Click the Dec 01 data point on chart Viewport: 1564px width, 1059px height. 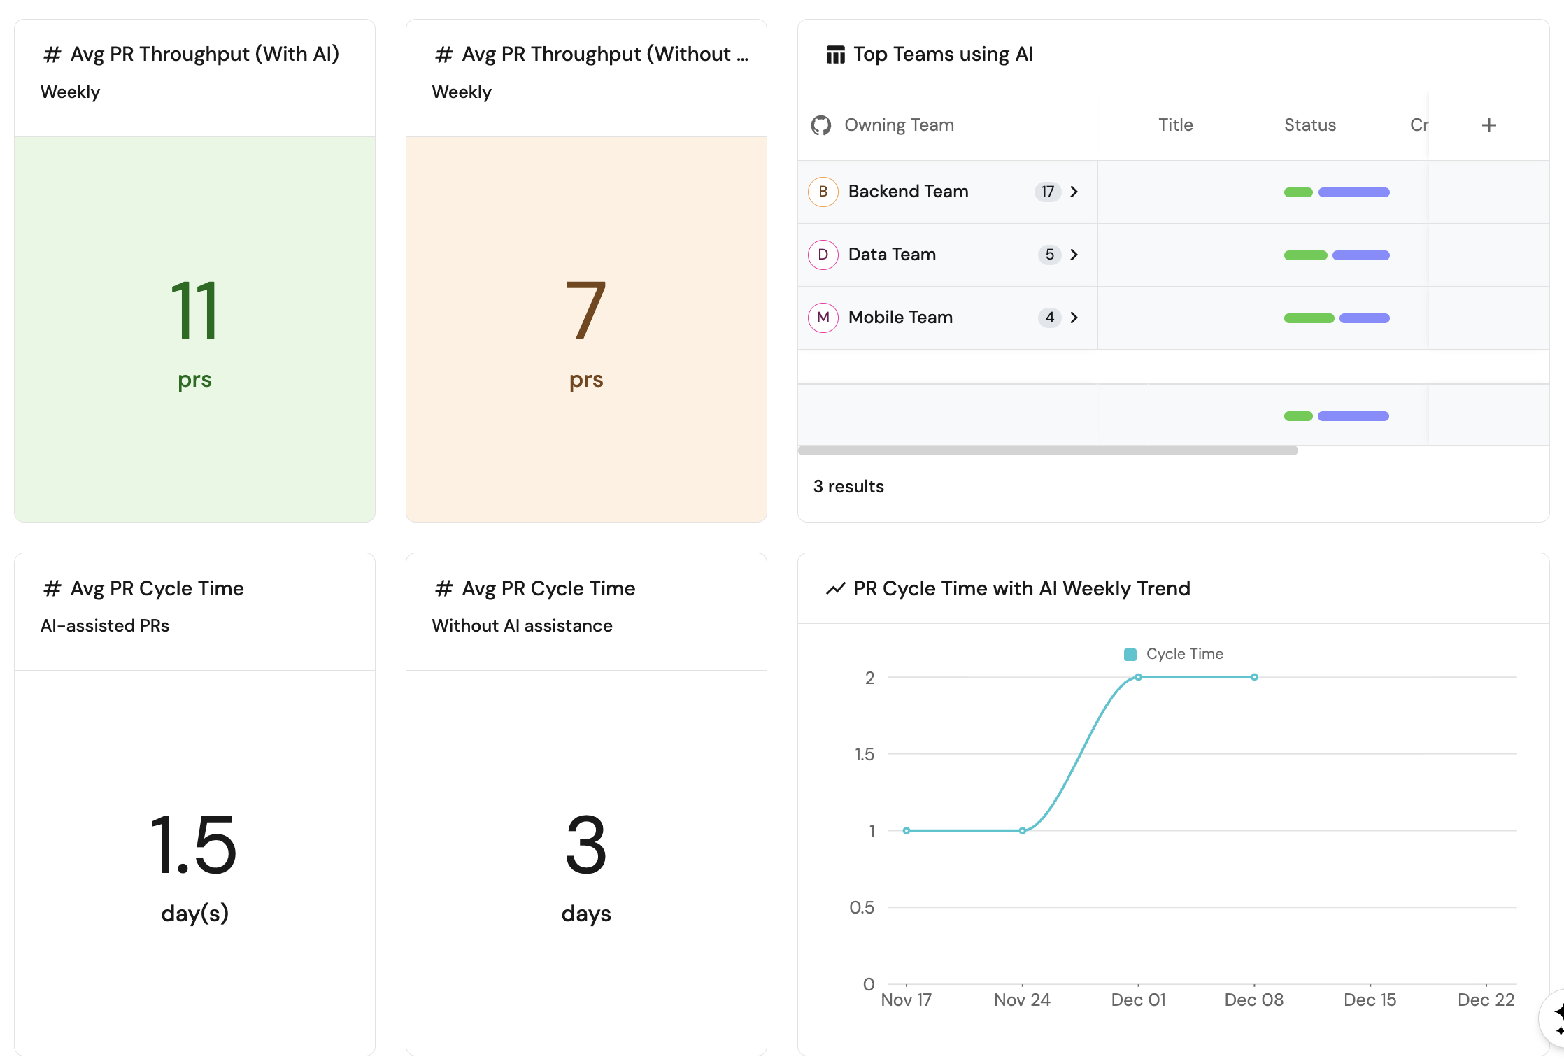[x=1138, y=677]
